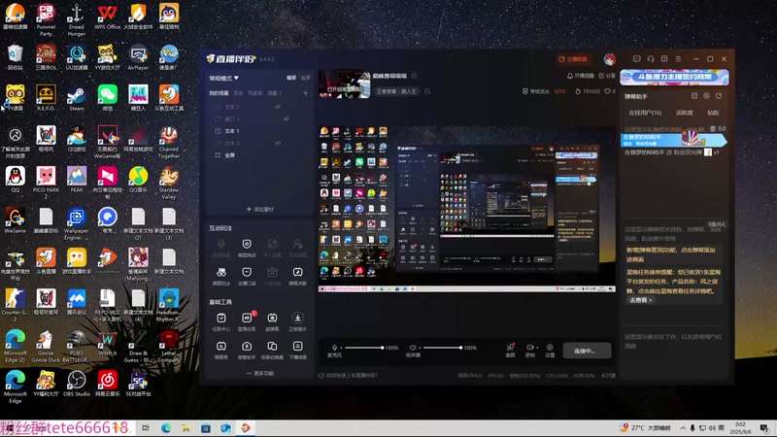Image resolution: width=777 pixels, height=437 pixels.
Task: Open the message bubble icon in the title bar
Action: point(637,58)
